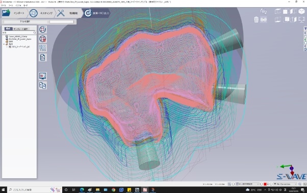307x193 pixels.
Task: Go to the インポート workflow step
Action: [13, 13]
